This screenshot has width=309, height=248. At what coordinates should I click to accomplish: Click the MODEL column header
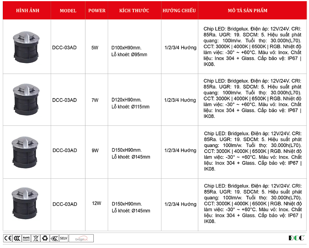pyautogui.click(x=68, y=11)
